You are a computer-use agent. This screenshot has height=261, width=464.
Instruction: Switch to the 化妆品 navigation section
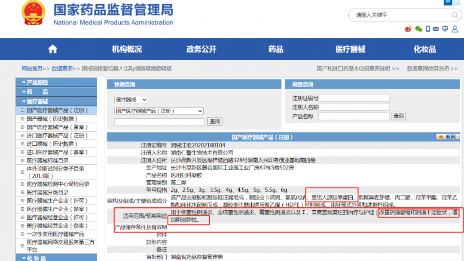[x=424, y=49]
